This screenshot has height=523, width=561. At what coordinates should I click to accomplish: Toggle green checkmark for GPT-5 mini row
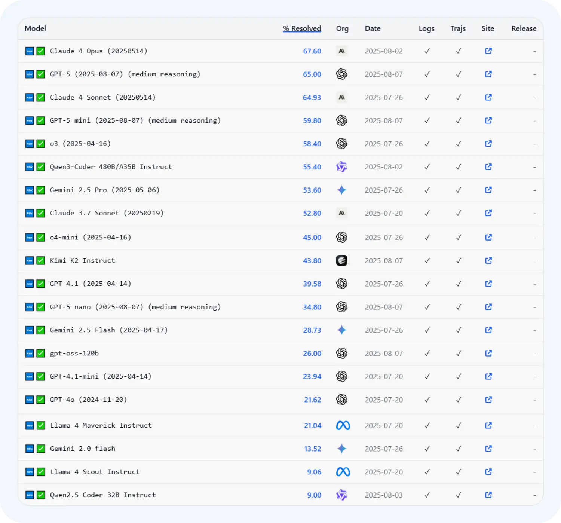pyautogui.click(x=41, y=120)
